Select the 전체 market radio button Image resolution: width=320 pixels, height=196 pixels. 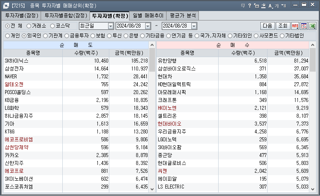pos(7,26)
